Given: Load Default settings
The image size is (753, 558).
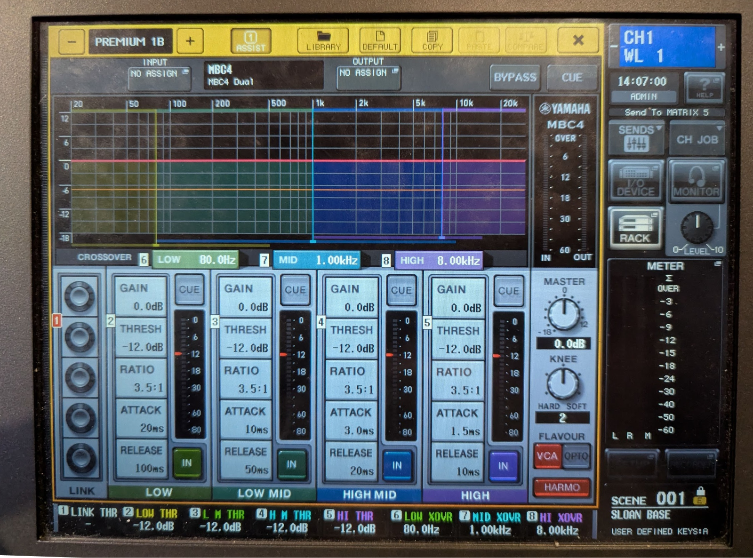Looking at the screenshot, I should click(380, 40).
